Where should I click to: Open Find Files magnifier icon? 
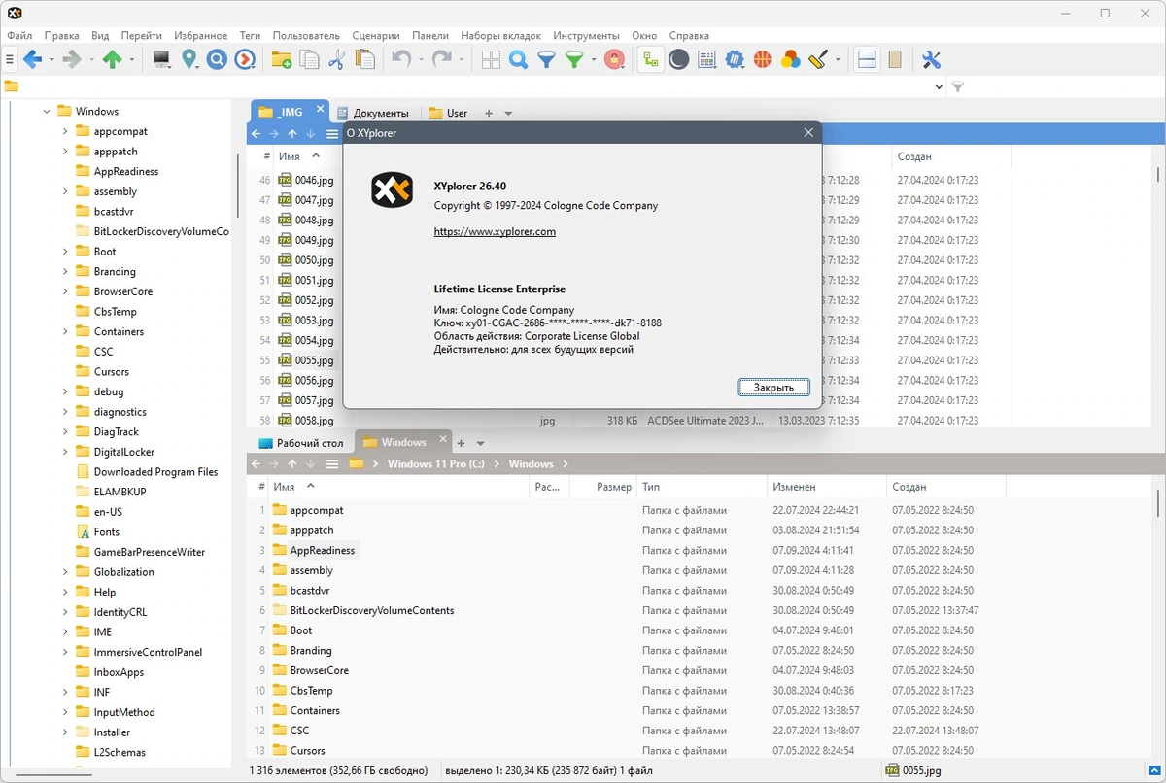pyautogui.click(x=519, y=60)
